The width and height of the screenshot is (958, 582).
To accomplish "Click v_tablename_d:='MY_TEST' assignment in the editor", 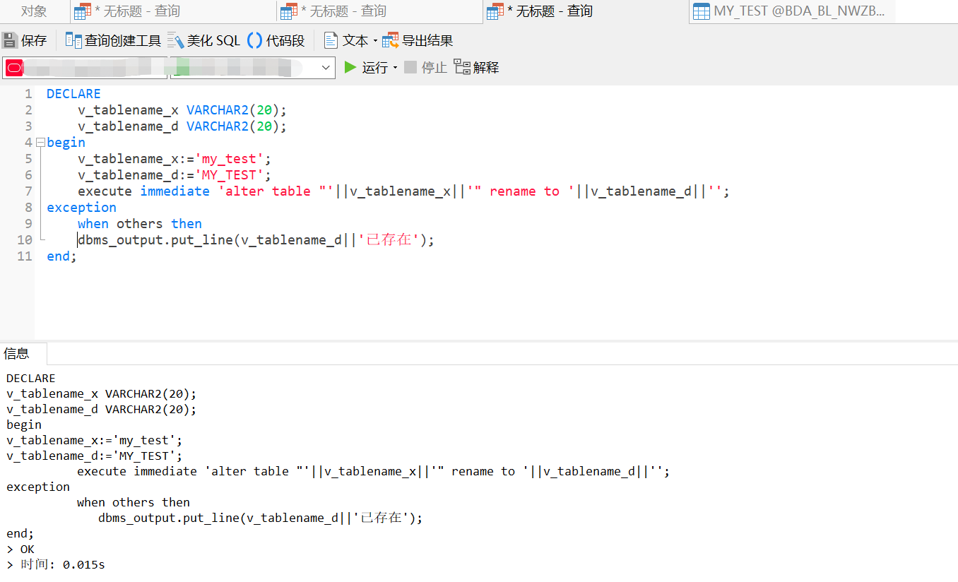I will click(175, 175).
